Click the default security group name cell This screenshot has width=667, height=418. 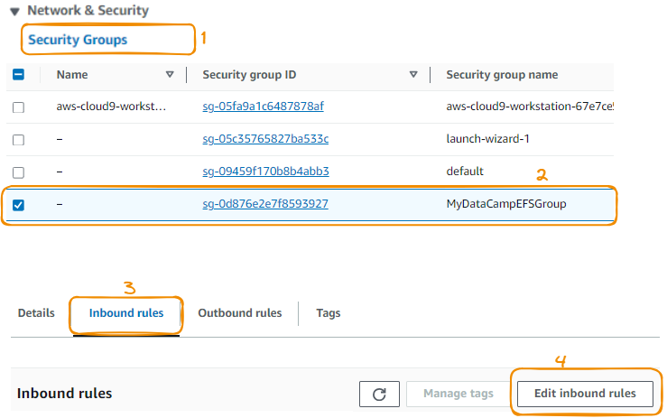pyautogui.click(x=465, y=172)
